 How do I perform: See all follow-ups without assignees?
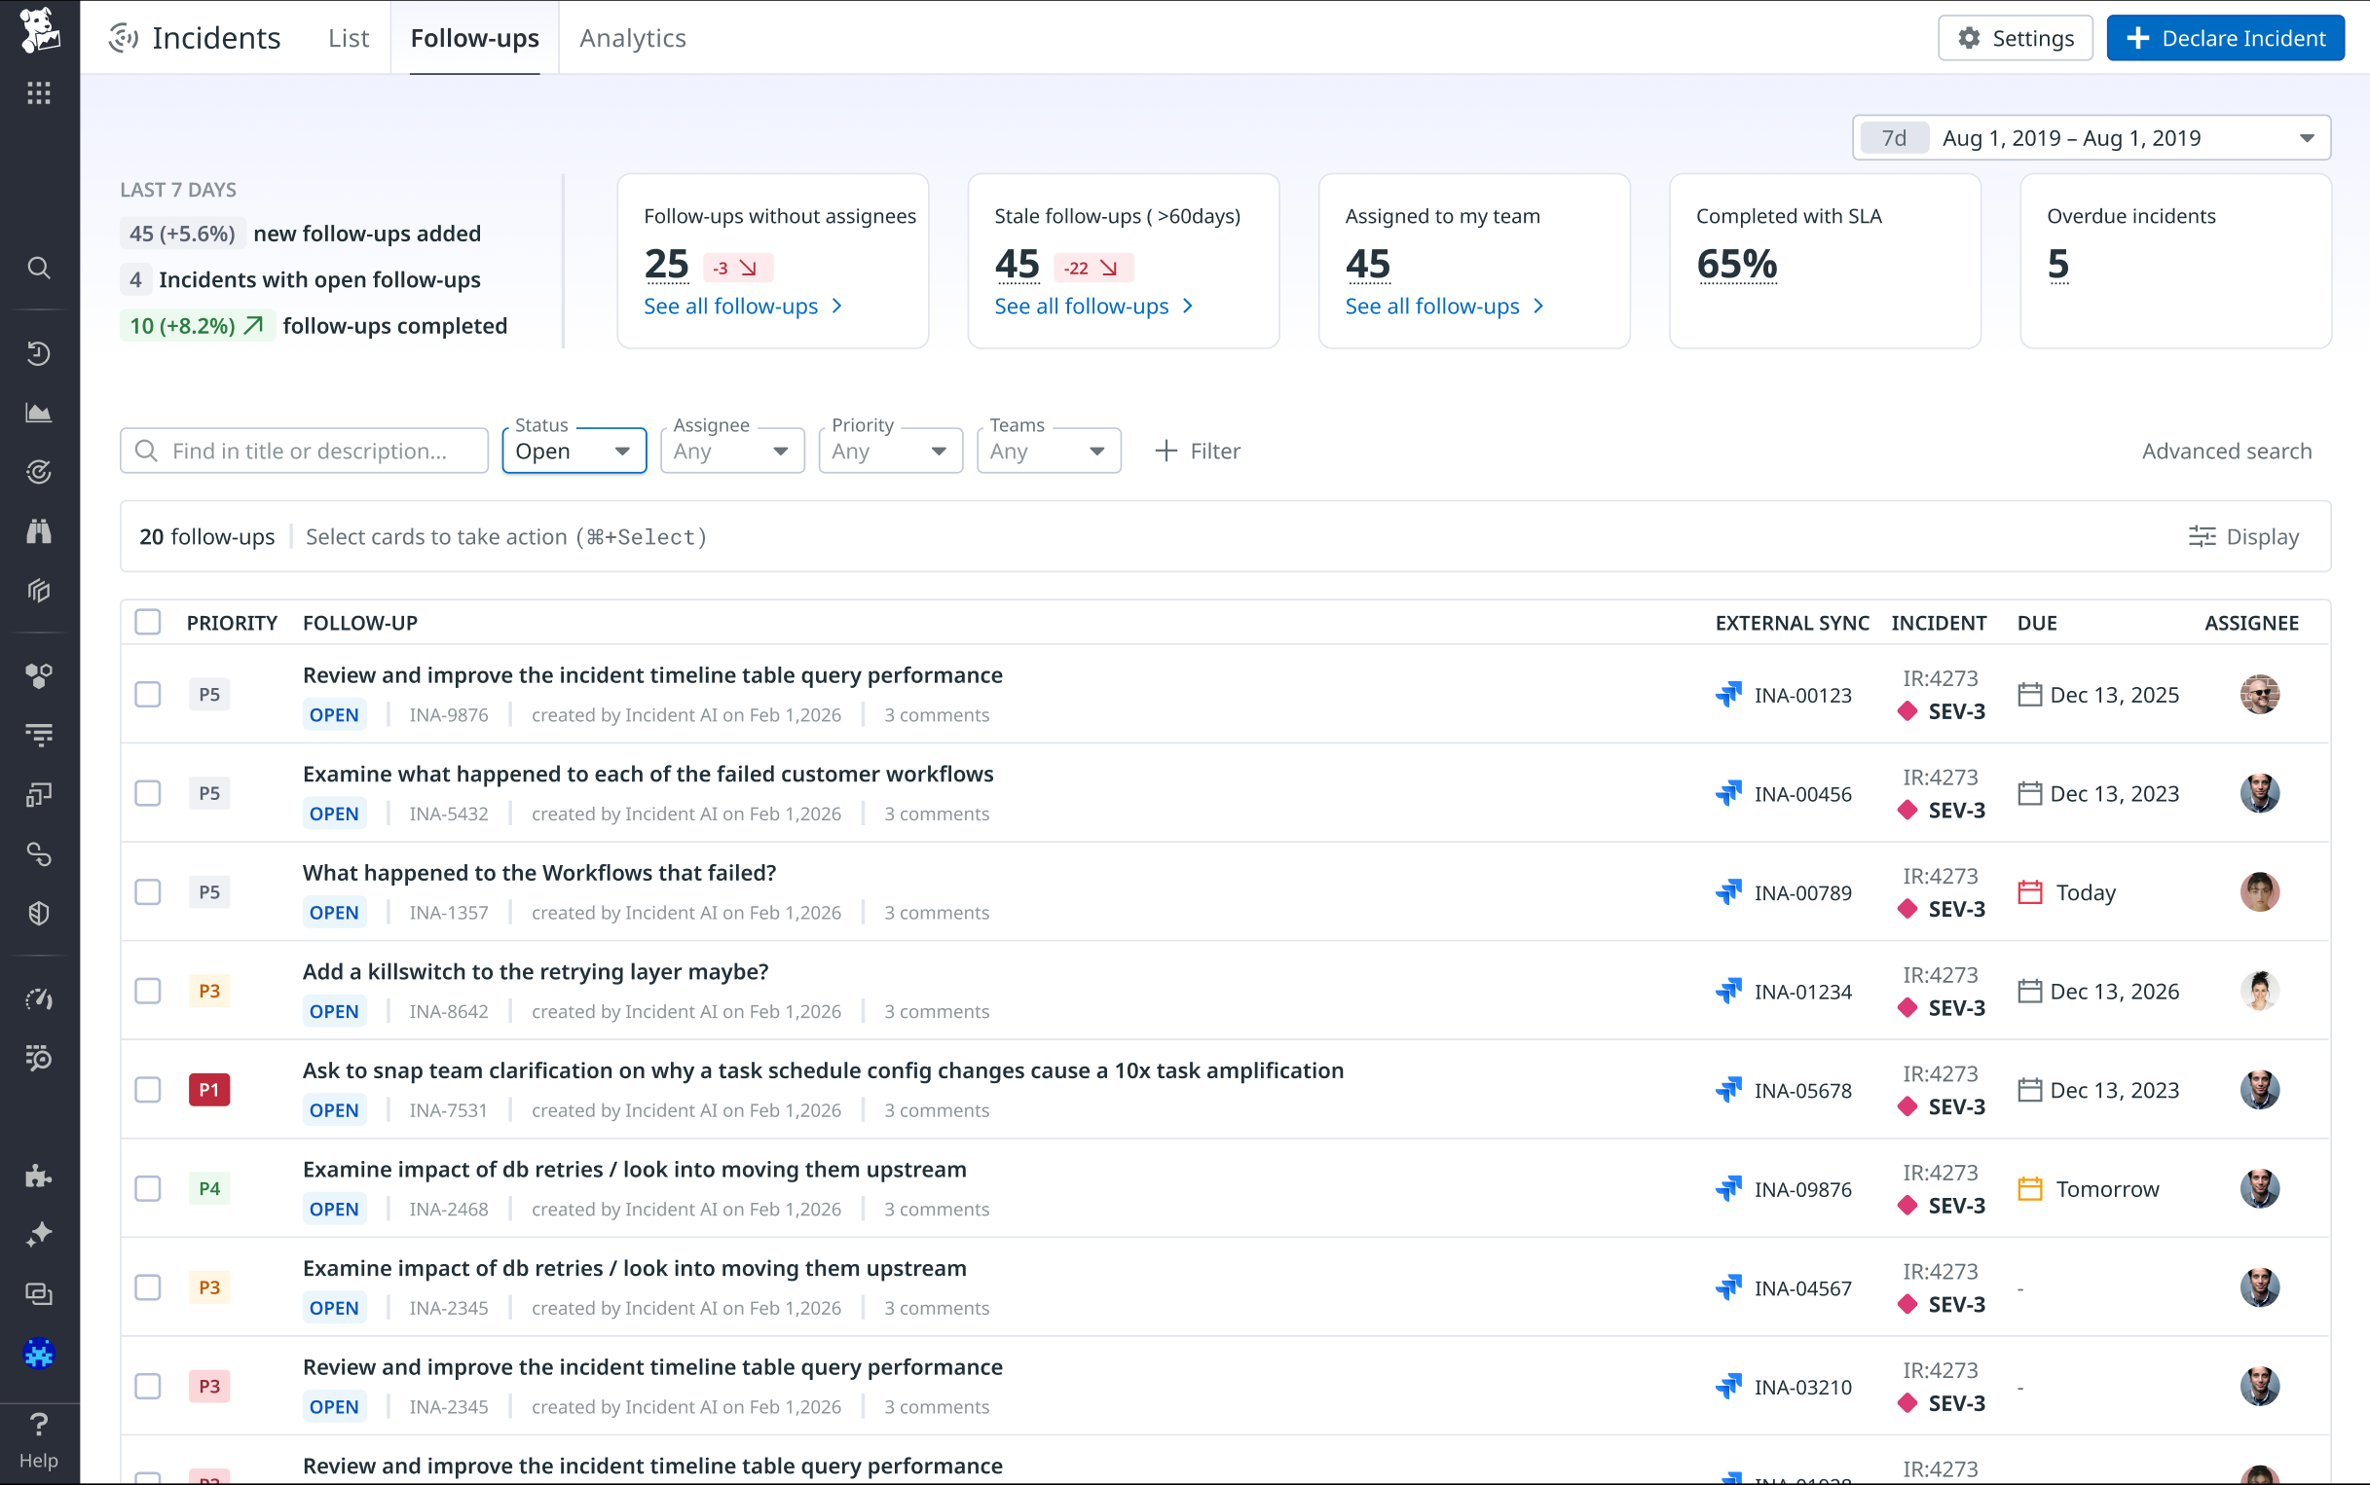coord(743,307)
